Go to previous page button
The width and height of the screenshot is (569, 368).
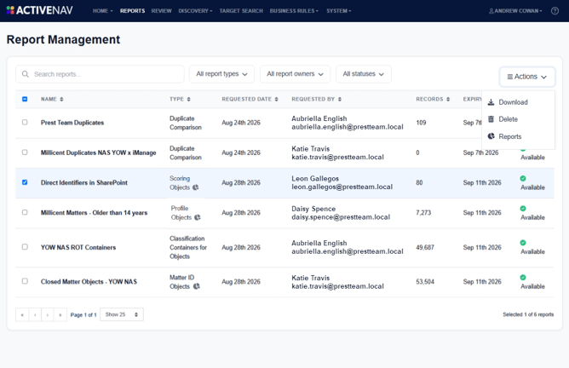tap(35, 314)
